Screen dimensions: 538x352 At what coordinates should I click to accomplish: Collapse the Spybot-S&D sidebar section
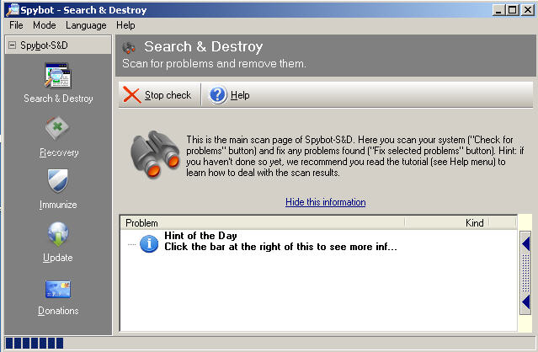pos(13,45)
